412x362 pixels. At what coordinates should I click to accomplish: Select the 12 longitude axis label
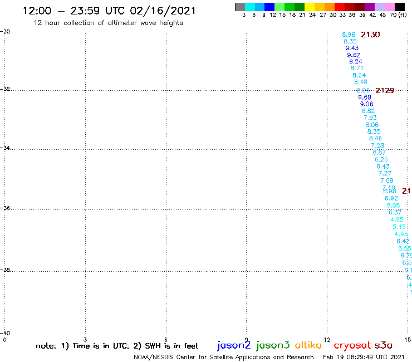[x=327, y=340]
